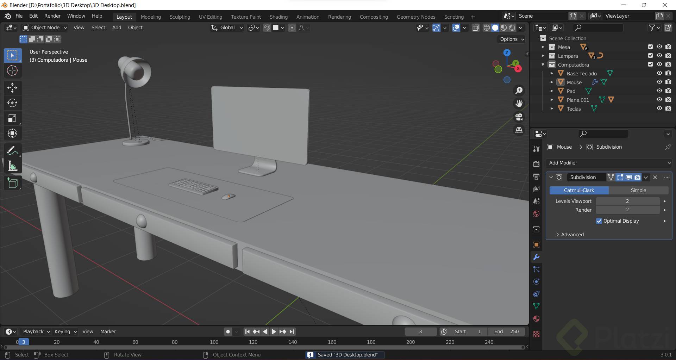Screen dimensions: 676x360
Task: Select the Annotate pencil tool
Action: point(12,151)
